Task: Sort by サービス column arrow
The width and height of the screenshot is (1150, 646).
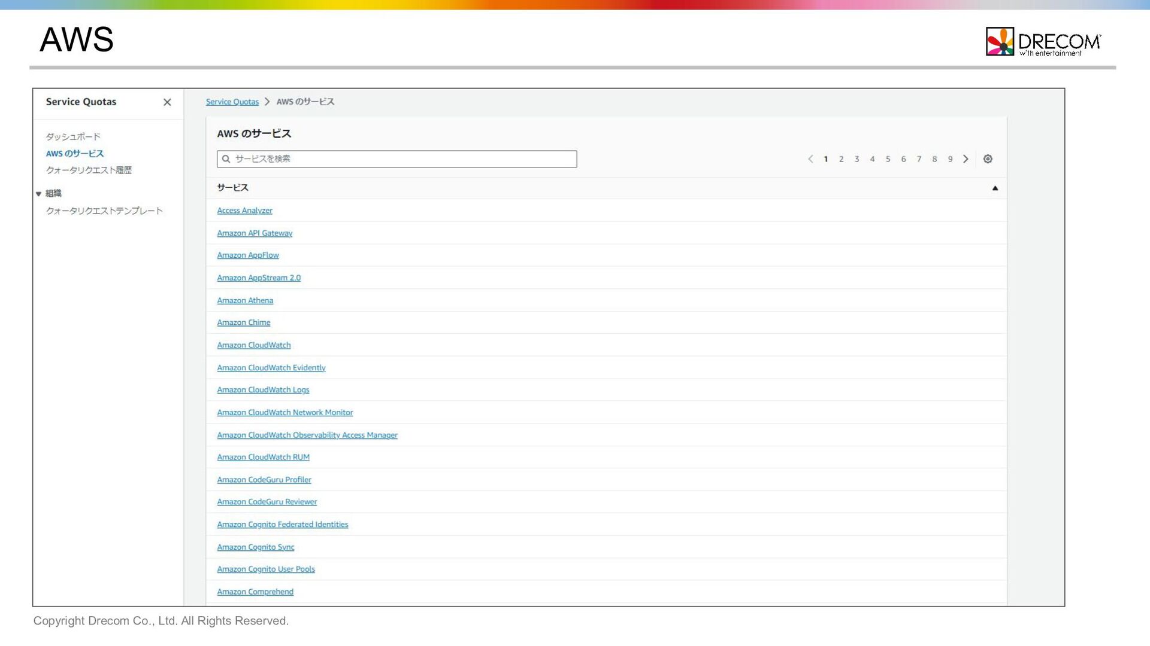Action: pyautogui.click(x=995, y=188)
